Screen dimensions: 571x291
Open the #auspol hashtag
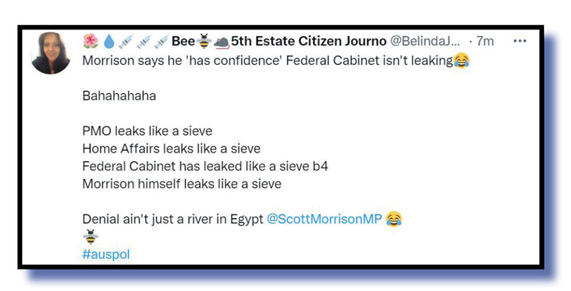[x=105, y=254]
